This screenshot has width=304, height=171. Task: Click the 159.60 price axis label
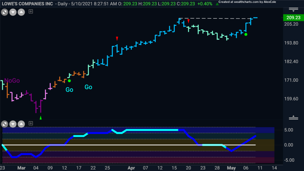point(291,99)
